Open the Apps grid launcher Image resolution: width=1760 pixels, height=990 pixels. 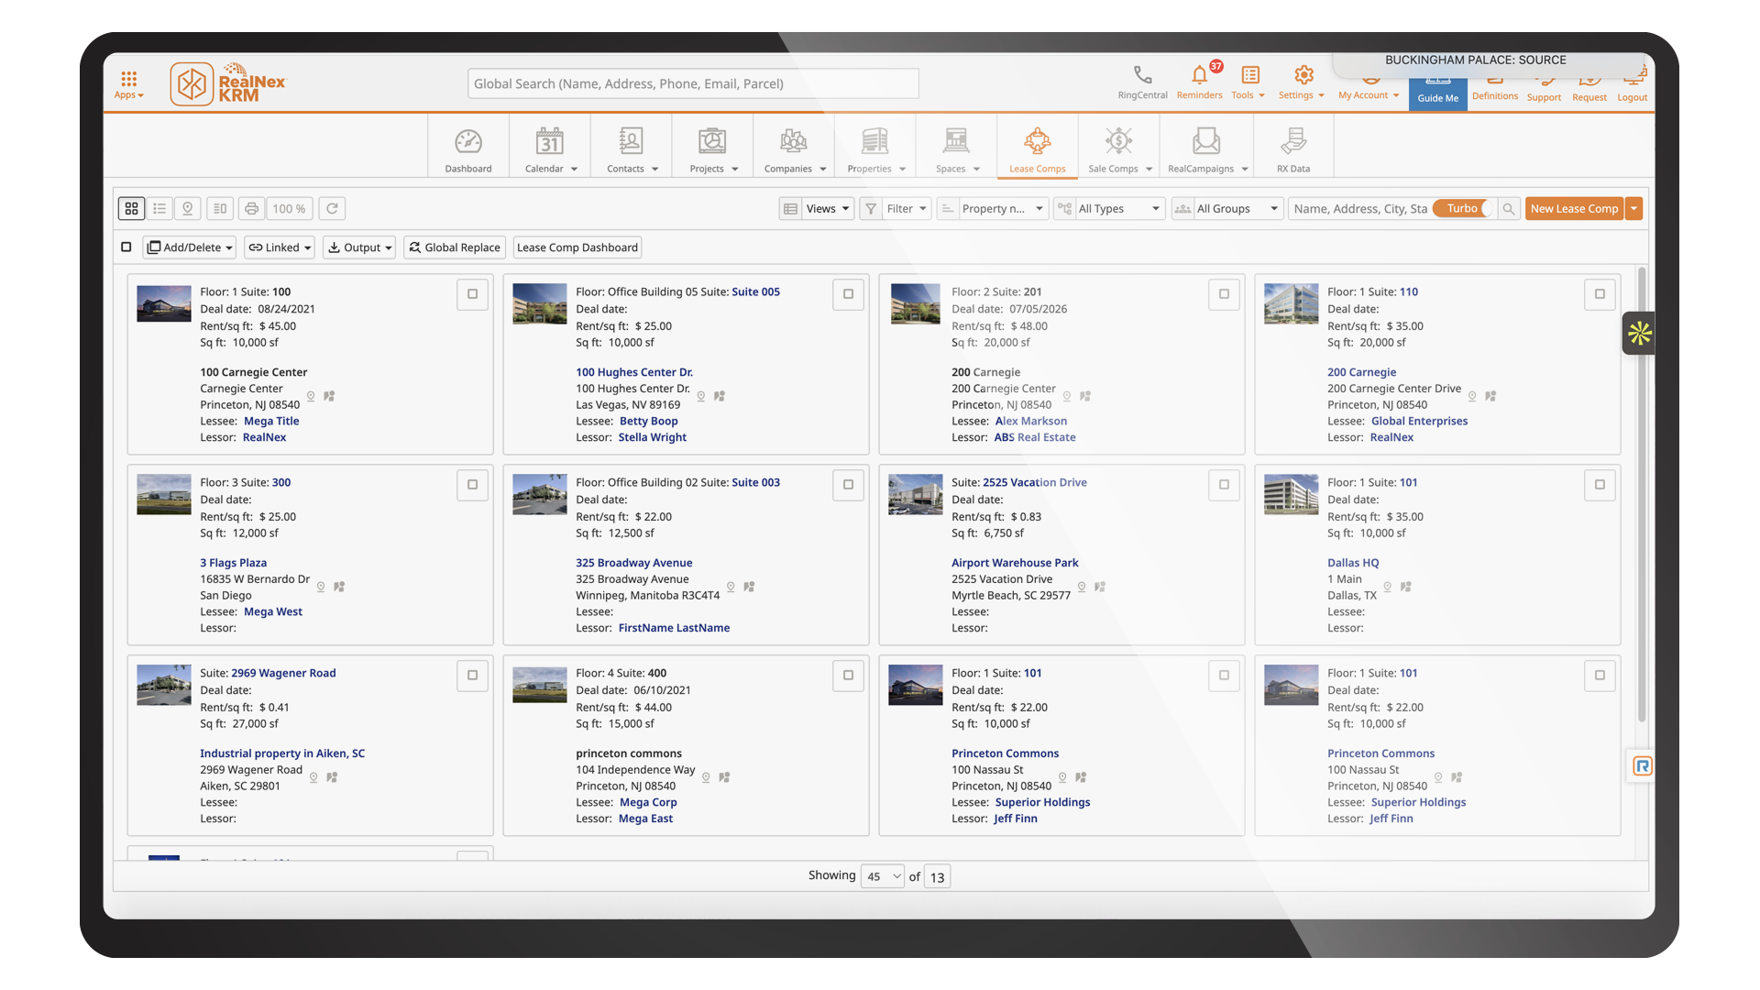tap(128, 84)
